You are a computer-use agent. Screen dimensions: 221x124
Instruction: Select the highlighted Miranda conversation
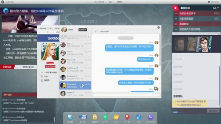(x=76, y=85)
